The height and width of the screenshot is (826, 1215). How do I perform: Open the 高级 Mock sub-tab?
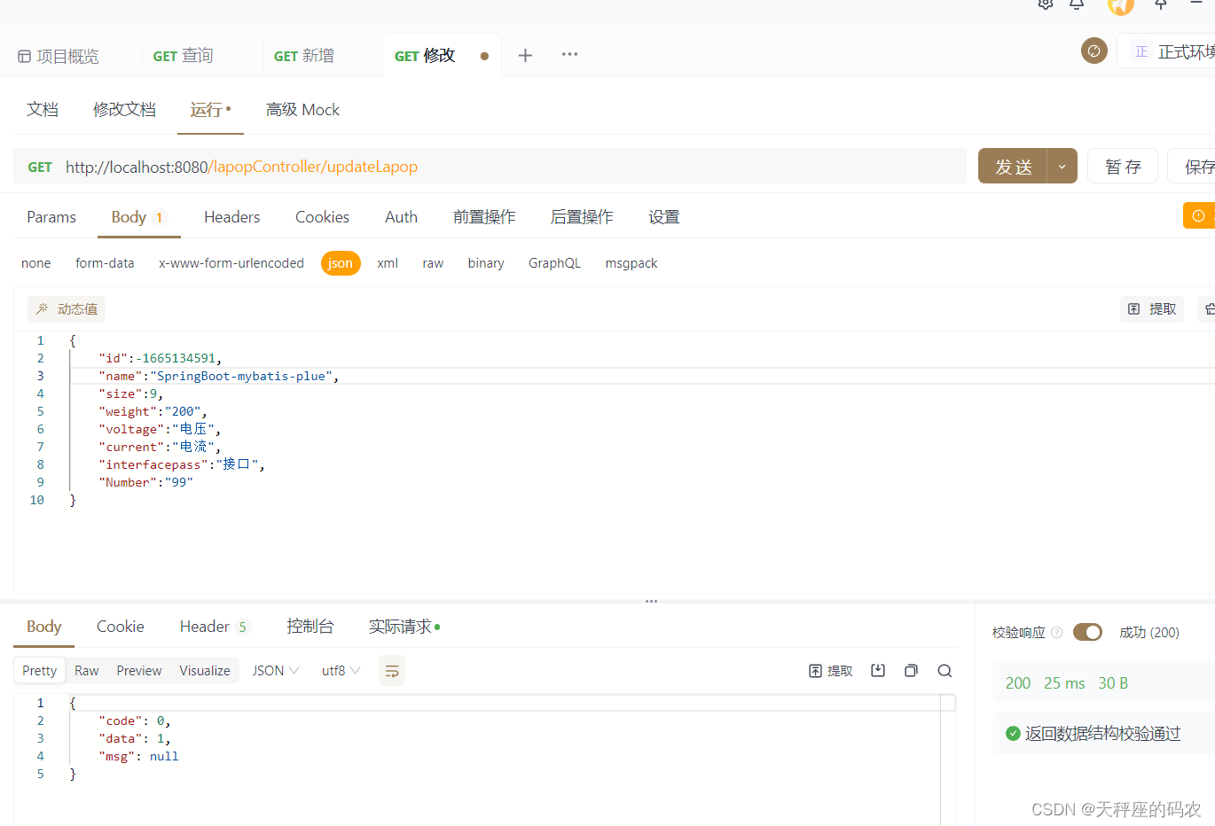(x=302, y=109)
